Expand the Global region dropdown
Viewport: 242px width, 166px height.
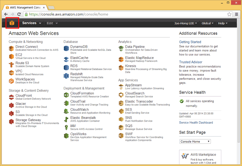click(x=207, y=23)
